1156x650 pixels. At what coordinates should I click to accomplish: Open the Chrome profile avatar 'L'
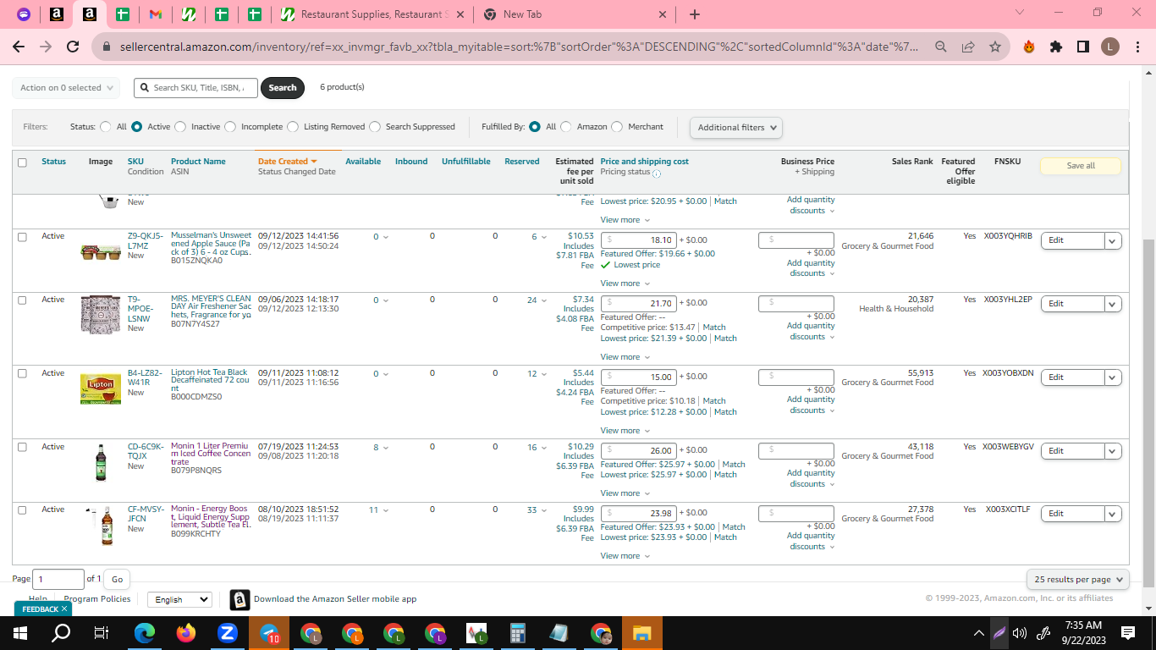tap(1110, 47)
